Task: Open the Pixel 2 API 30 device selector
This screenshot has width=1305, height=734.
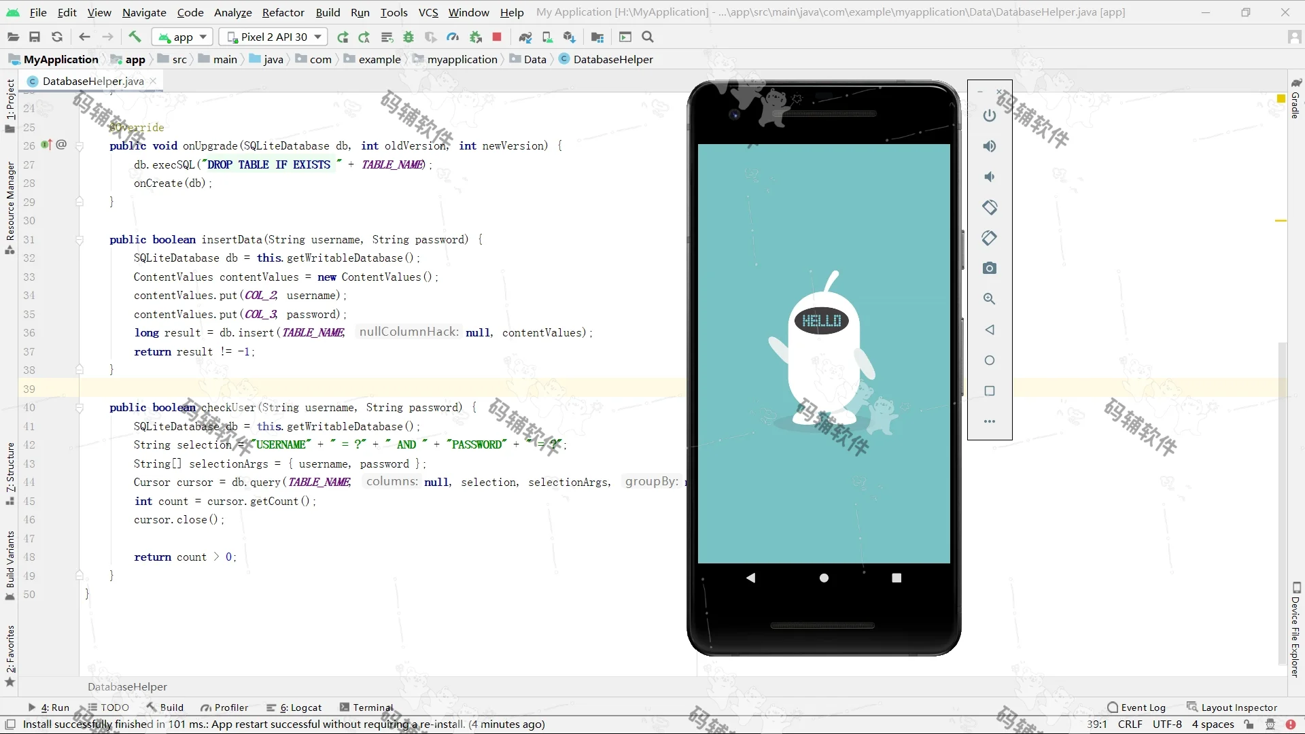Action: tap(273, 37)
